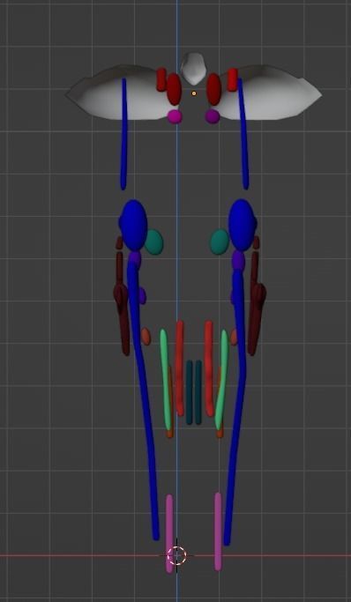
Task: Select the left small orange-brown sphere
Action: coord(146,337)
